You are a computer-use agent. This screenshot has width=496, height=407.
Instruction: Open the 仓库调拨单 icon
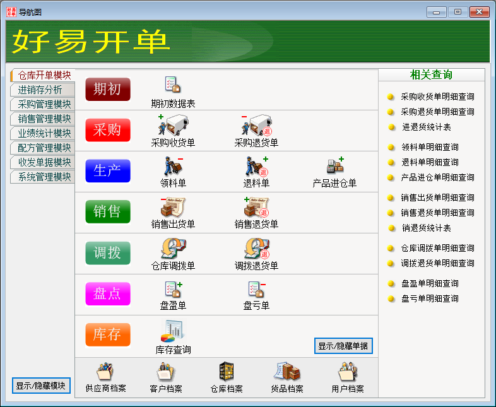tap(173, 248)
